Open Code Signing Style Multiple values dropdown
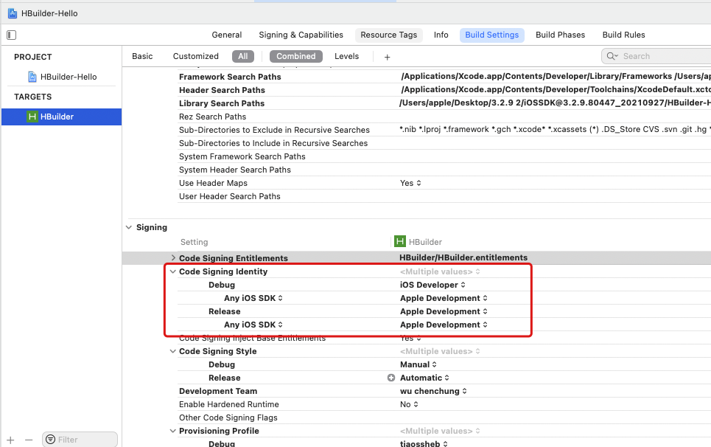This screenshot has width=711, height=447. coord(440,351)
